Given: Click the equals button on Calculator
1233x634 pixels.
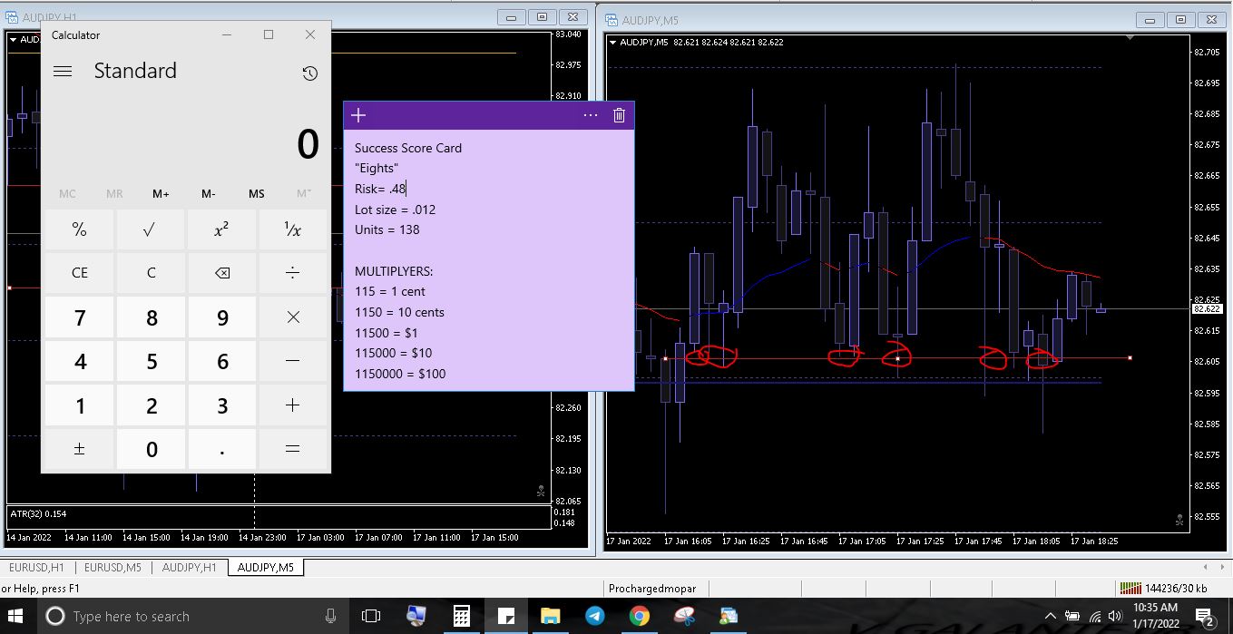Looking at the screenshot, I should tap(292, 449).
